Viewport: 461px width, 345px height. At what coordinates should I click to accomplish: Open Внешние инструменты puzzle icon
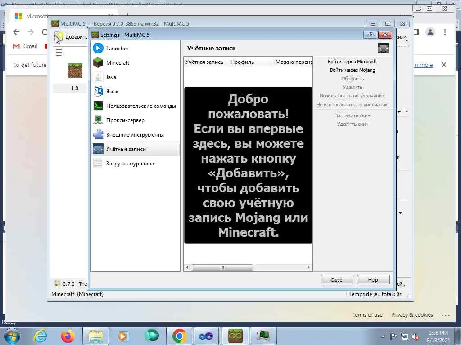[98, 134]
